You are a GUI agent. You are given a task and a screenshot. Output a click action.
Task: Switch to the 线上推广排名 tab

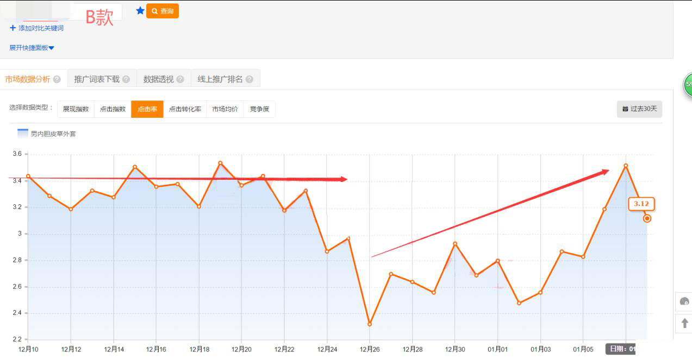(x=220, y=79)
